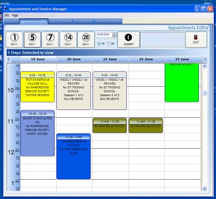Open the Help menu
Image resolution: width=216 pixels, height=199 pixels.
click(x=15, y=15)
